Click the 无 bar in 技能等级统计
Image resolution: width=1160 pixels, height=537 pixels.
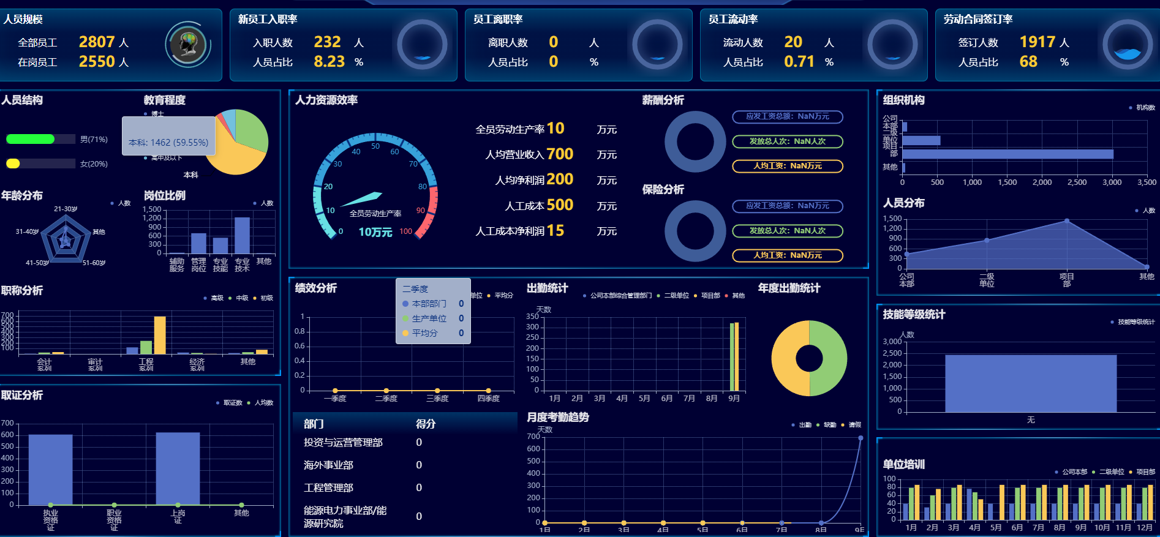click(1031, 383)
